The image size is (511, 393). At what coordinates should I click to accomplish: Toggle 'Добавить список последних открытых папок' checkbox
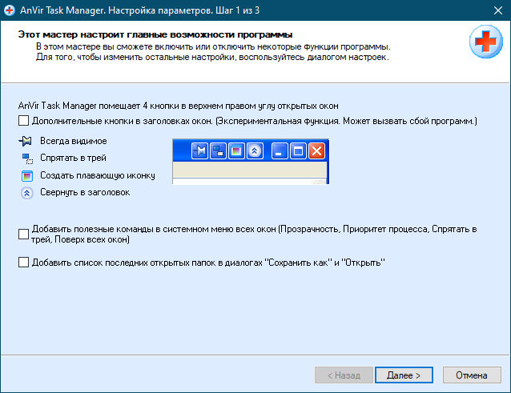[23, 263]
